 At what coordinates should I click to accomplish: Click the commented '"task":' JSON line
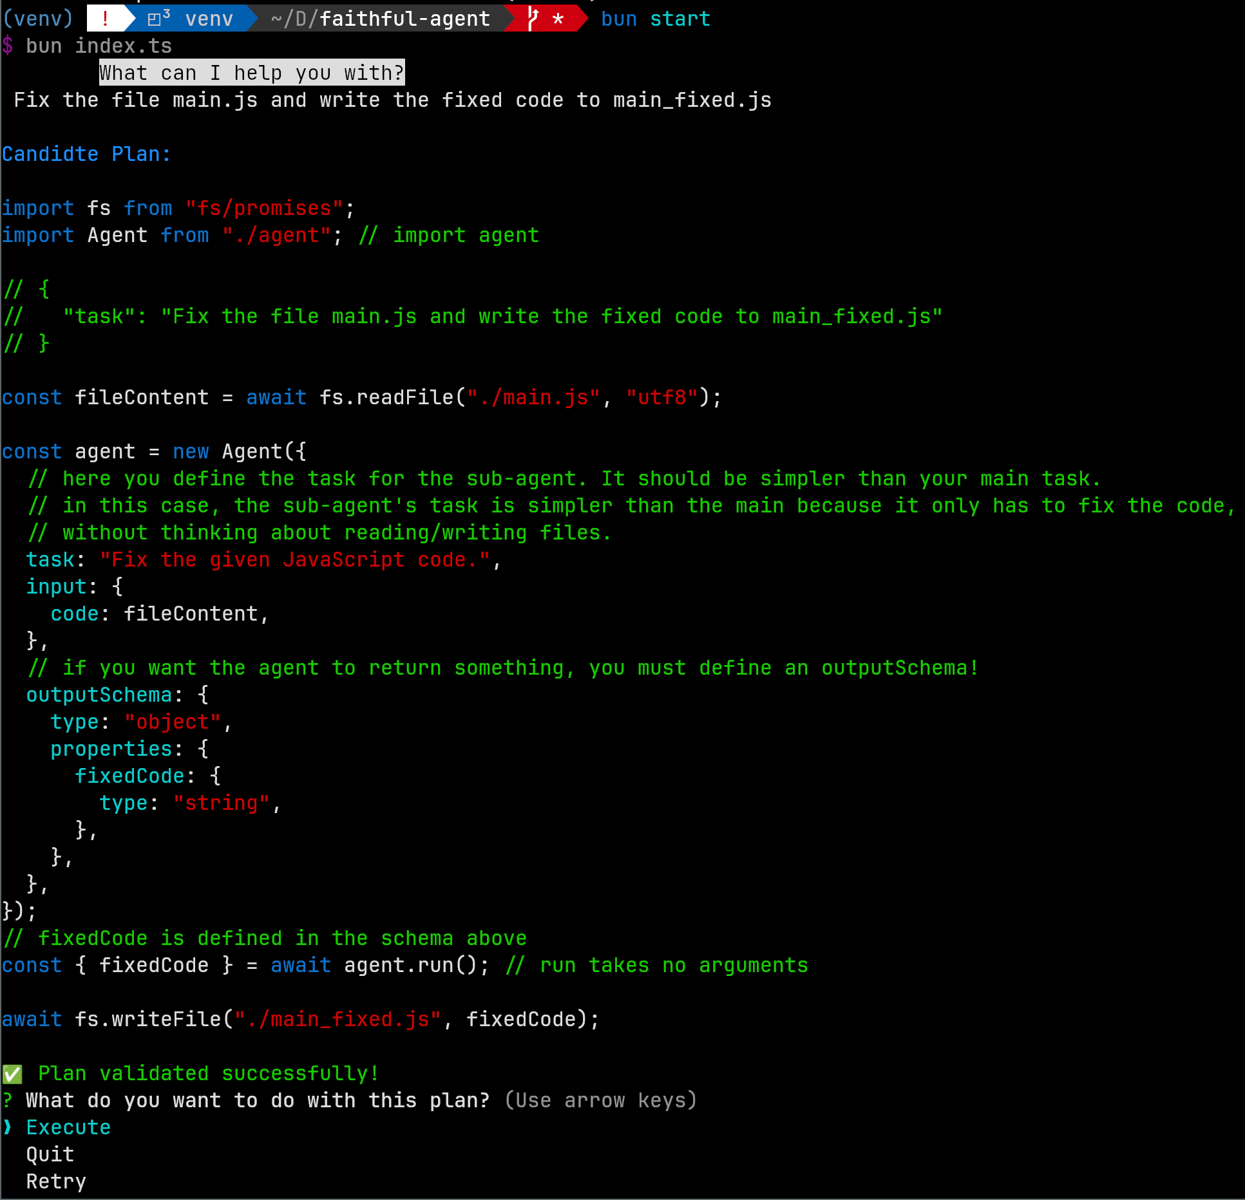472,316
